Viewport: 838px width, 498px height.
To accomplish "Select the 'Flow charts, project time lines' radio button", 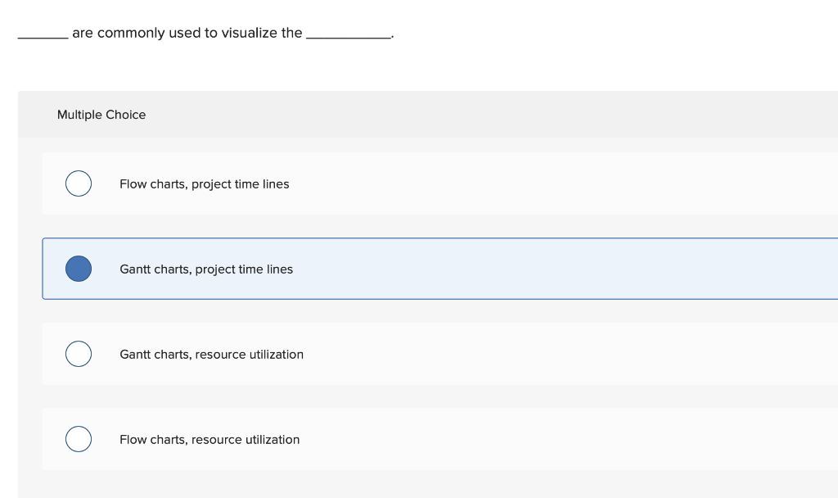I will pyautogui.click(x=79, y=183).
